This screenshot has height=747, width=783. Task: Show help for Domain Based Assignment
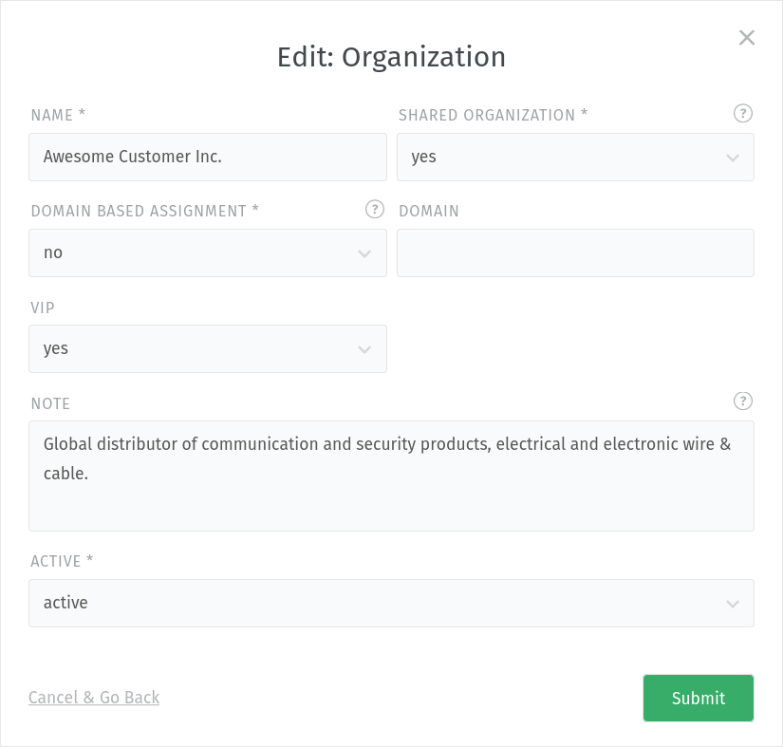(375, 210)
